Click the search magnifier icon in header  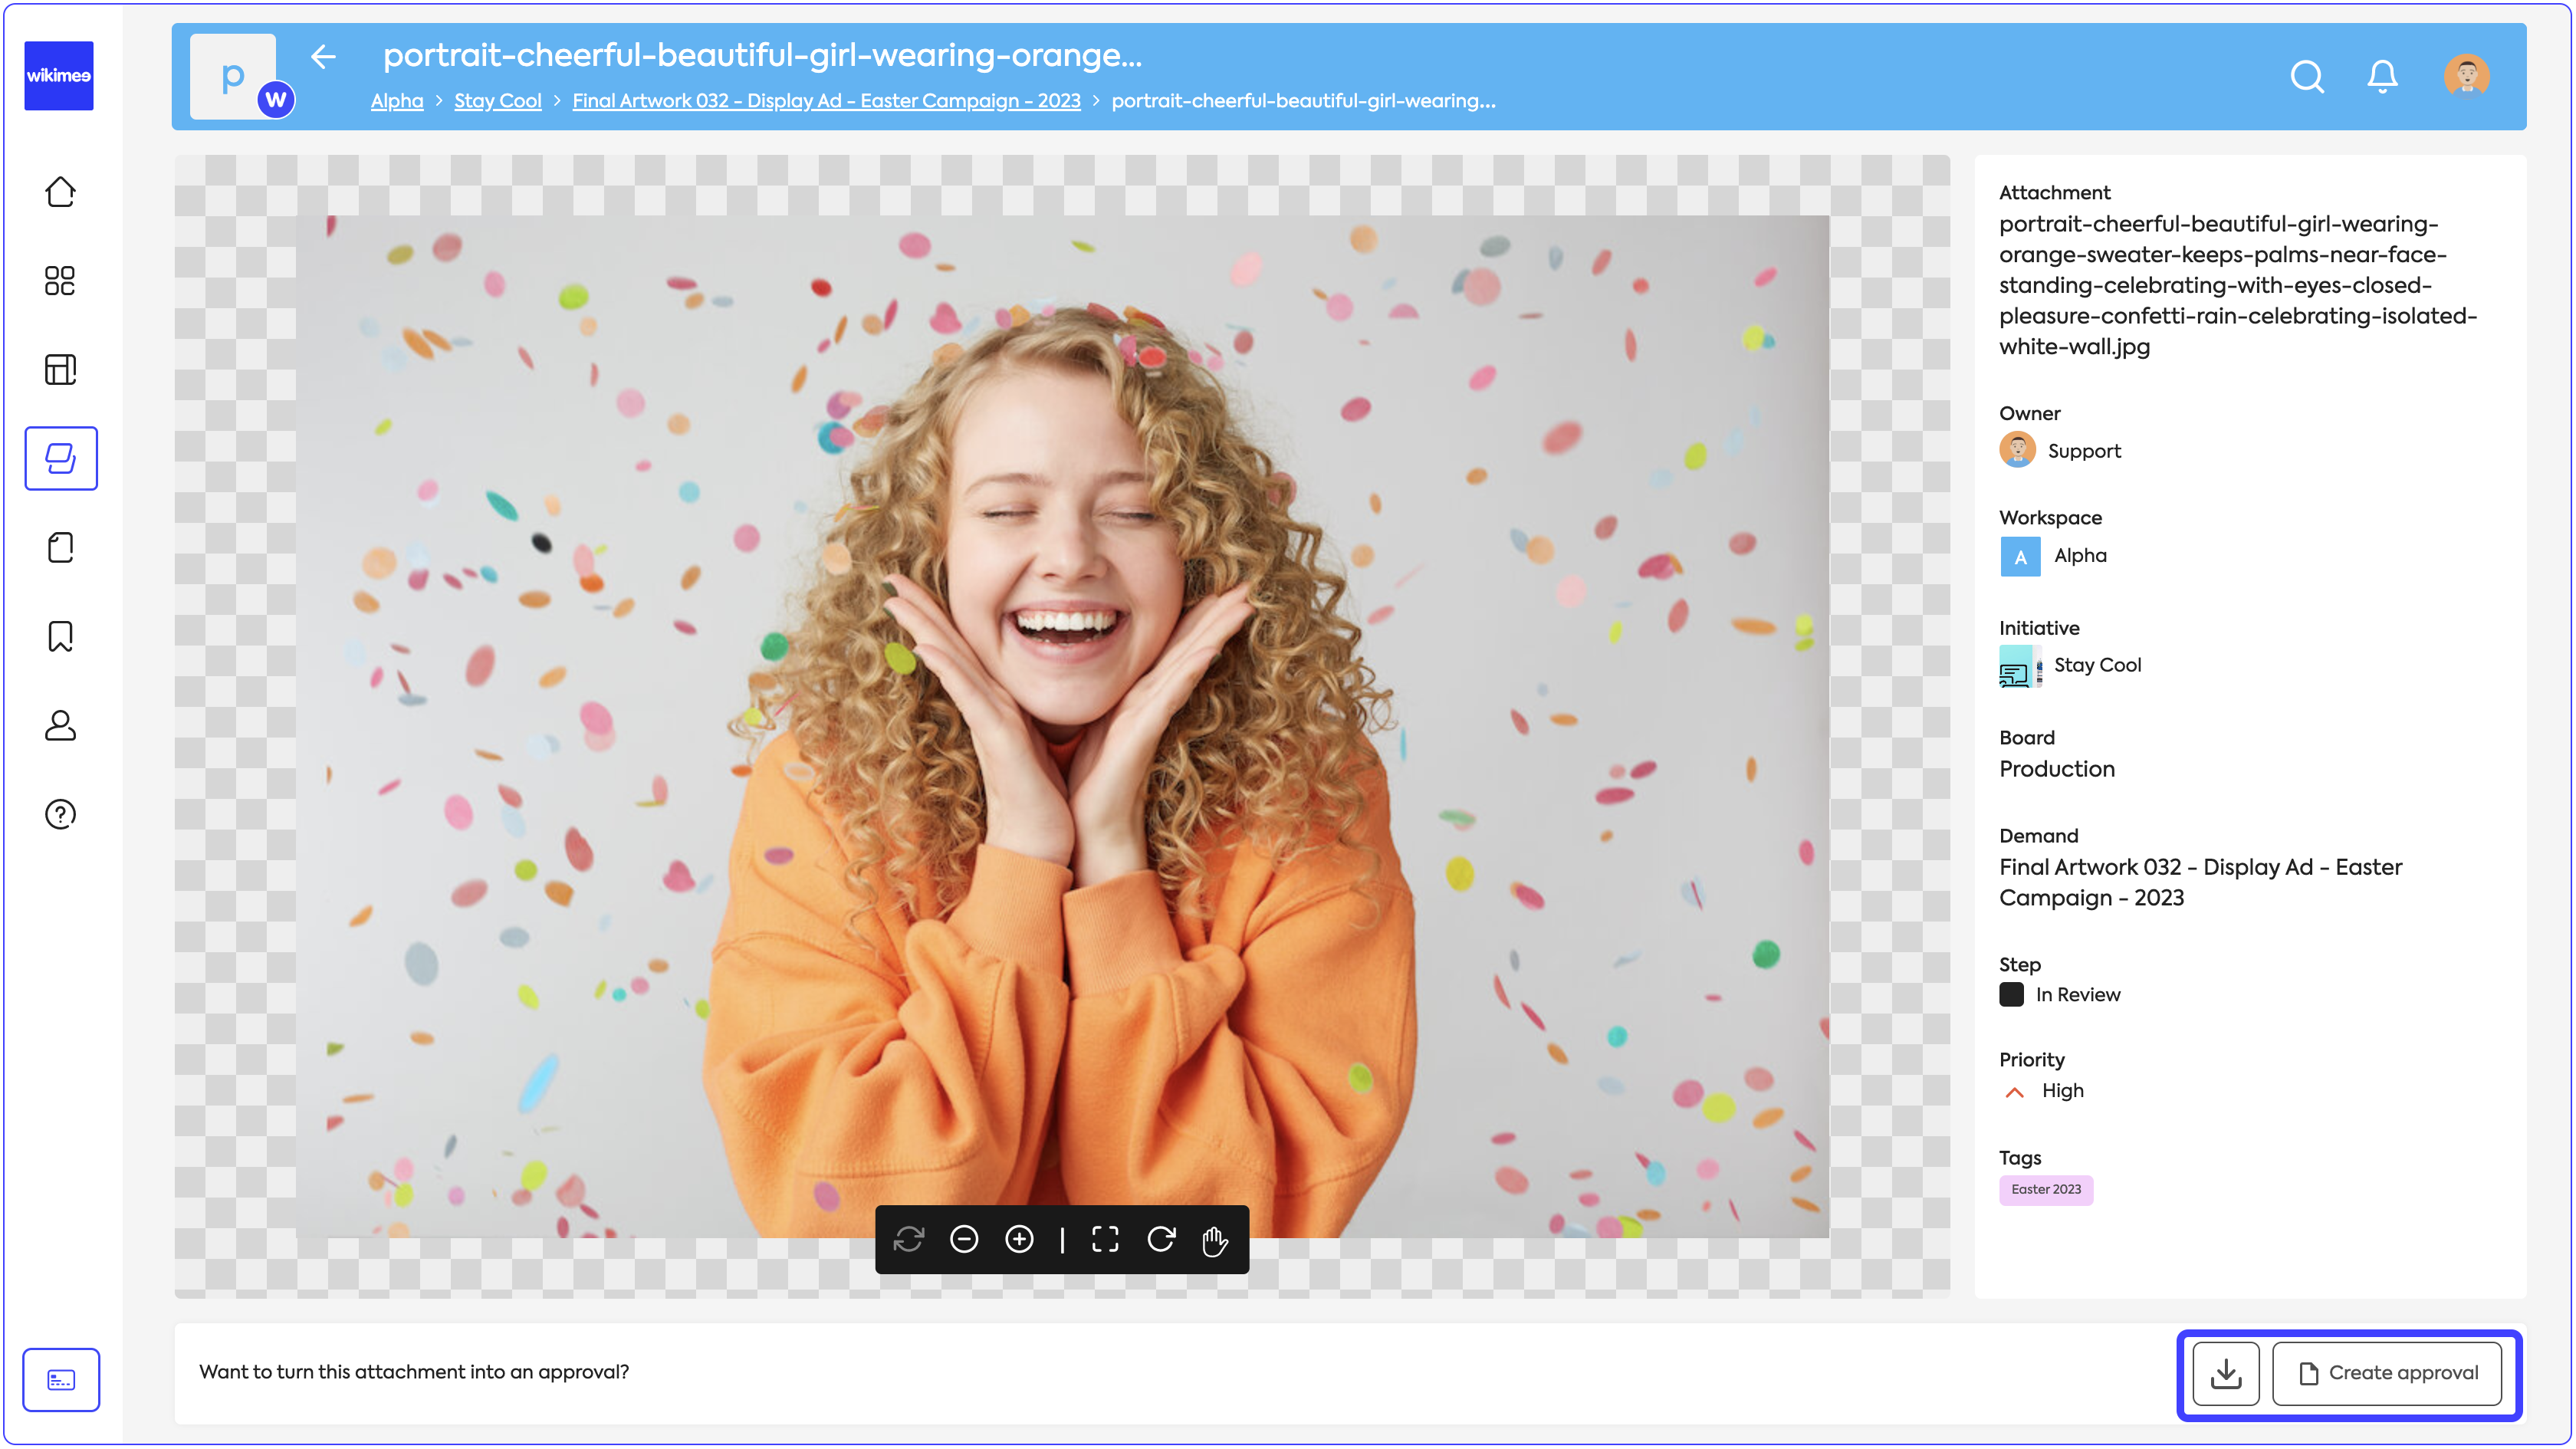[x=2307, y=76]
